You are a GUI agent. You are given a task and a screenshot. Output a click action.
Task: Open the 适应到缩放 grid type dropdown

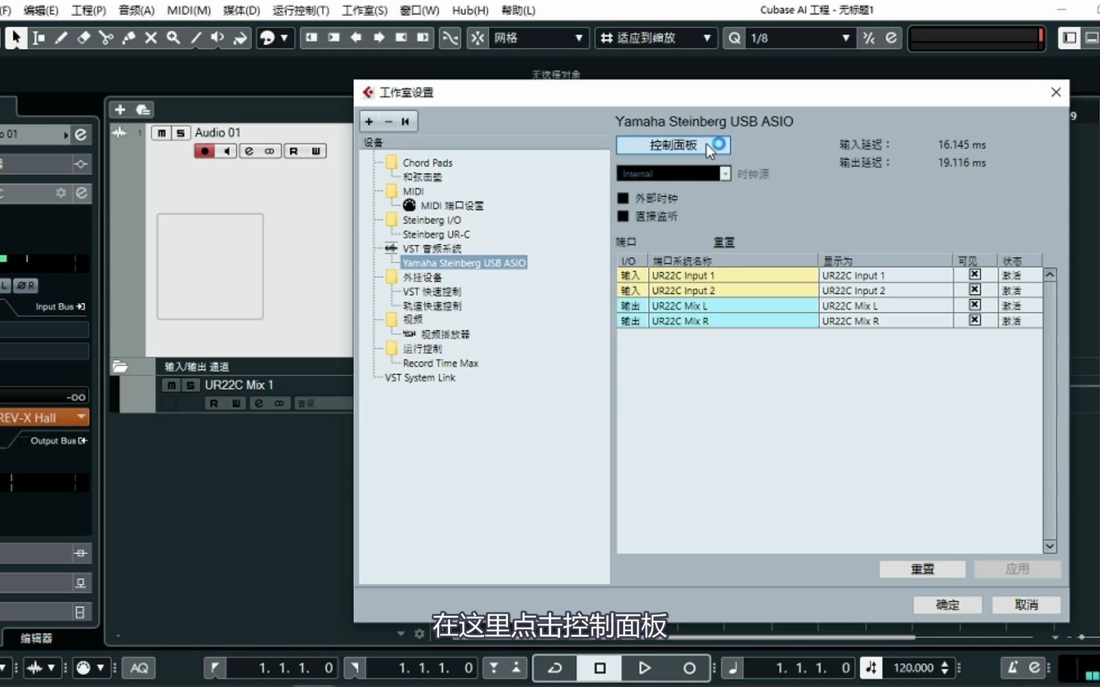click(x=656, y=38)
